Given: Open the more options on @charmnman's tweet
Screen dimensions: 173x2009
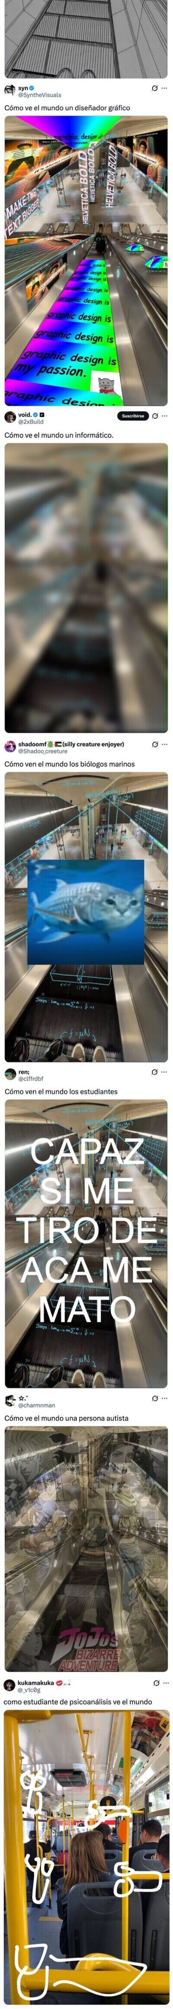Looking at the screenshot, I should [165, 1399].
